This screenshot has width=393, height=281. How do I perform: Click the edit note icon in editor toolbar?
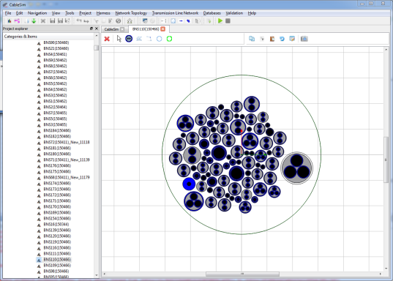coord(292,39)
